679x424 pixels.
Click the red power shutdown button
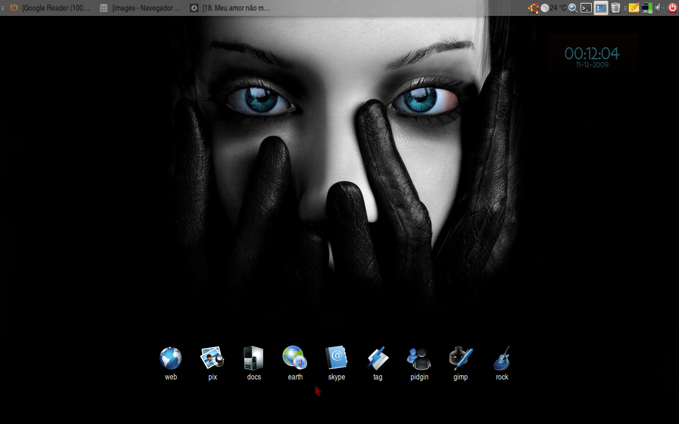click(673, 8)
